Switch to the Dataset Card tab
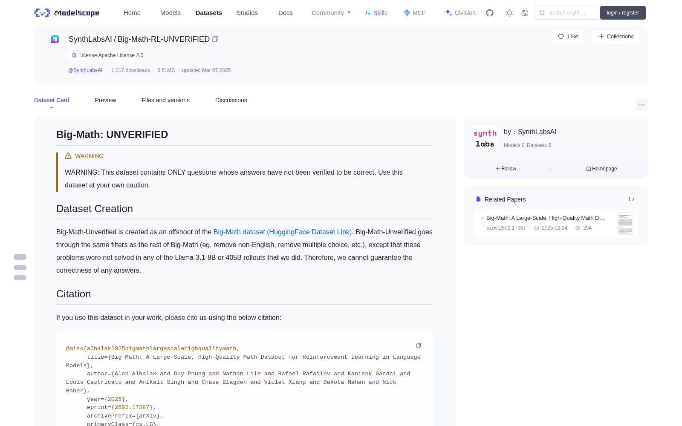The width and height of the screenshot is (682, 426). point(52,100)
